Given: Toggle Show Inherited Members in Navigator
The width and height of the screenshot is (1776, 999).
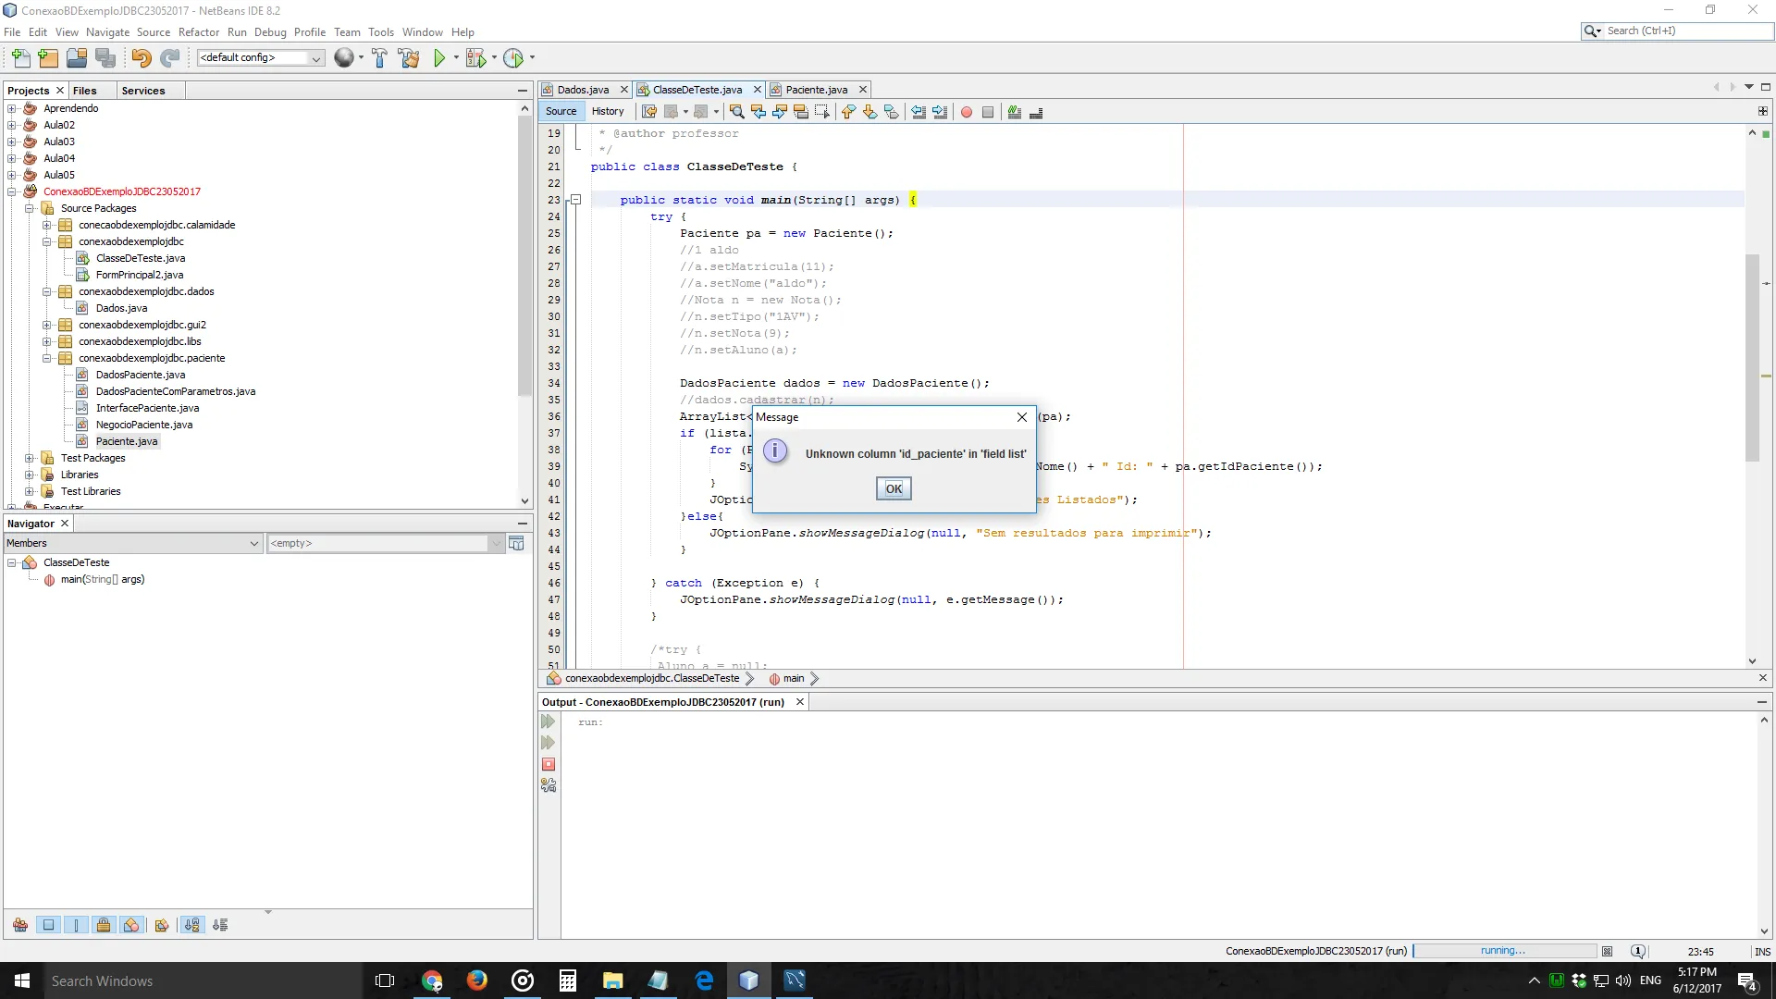Looking at the screenshot, I should pyautogui.click(x=20, y=925).
